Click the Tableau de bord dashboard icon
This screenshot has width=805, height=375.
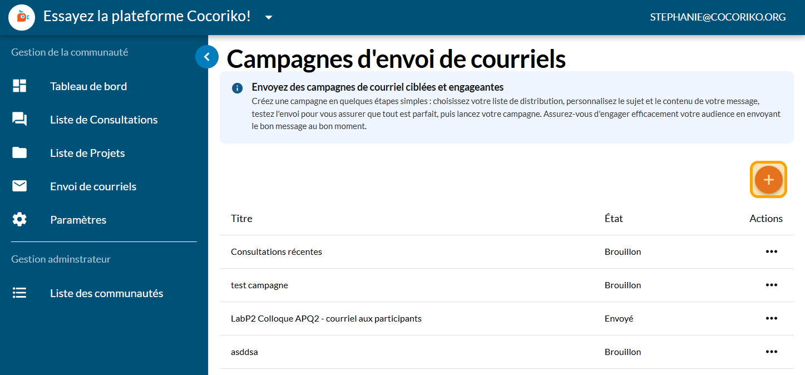[19, 86]
